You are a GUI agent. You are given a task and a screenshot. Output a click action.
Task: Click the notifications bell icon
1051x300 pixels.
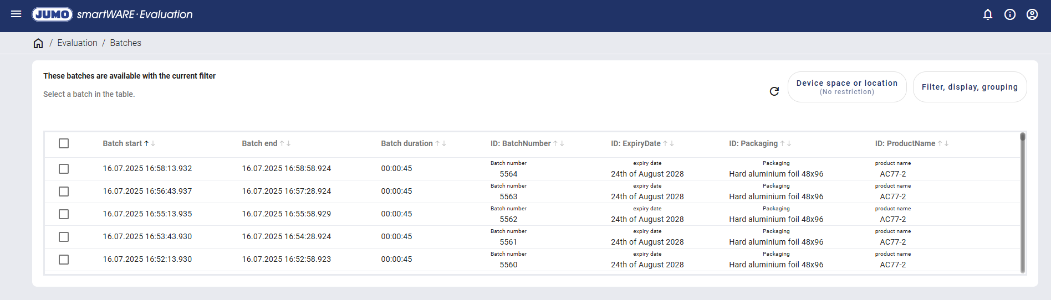pyautogui.click(x=987, y=14)
